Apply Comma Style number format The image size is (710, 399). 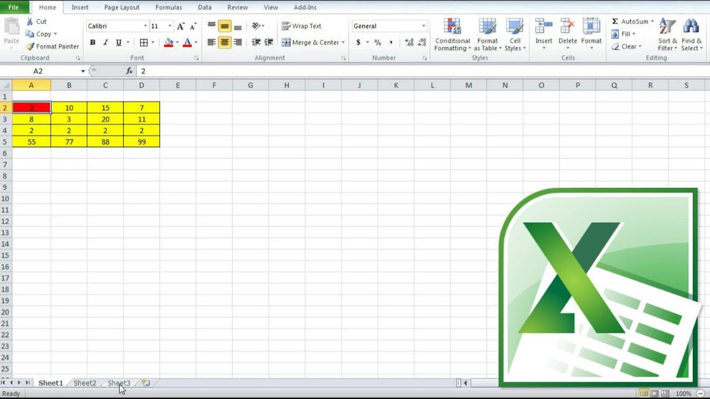click(391, 43)
